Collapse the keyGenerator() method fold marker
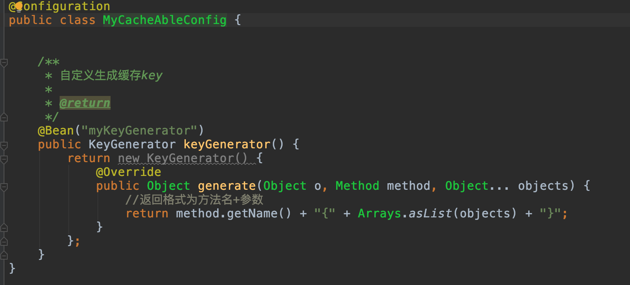The width and height of the screenshot is (630, 285). pyautogui.click(x=4, y=145)
